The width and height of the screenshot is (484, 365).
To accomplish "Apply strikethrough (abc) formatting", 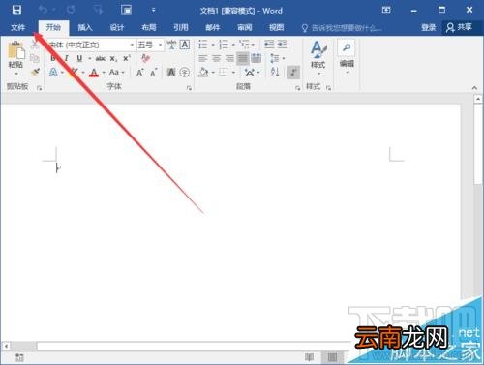I will point(100,58).
